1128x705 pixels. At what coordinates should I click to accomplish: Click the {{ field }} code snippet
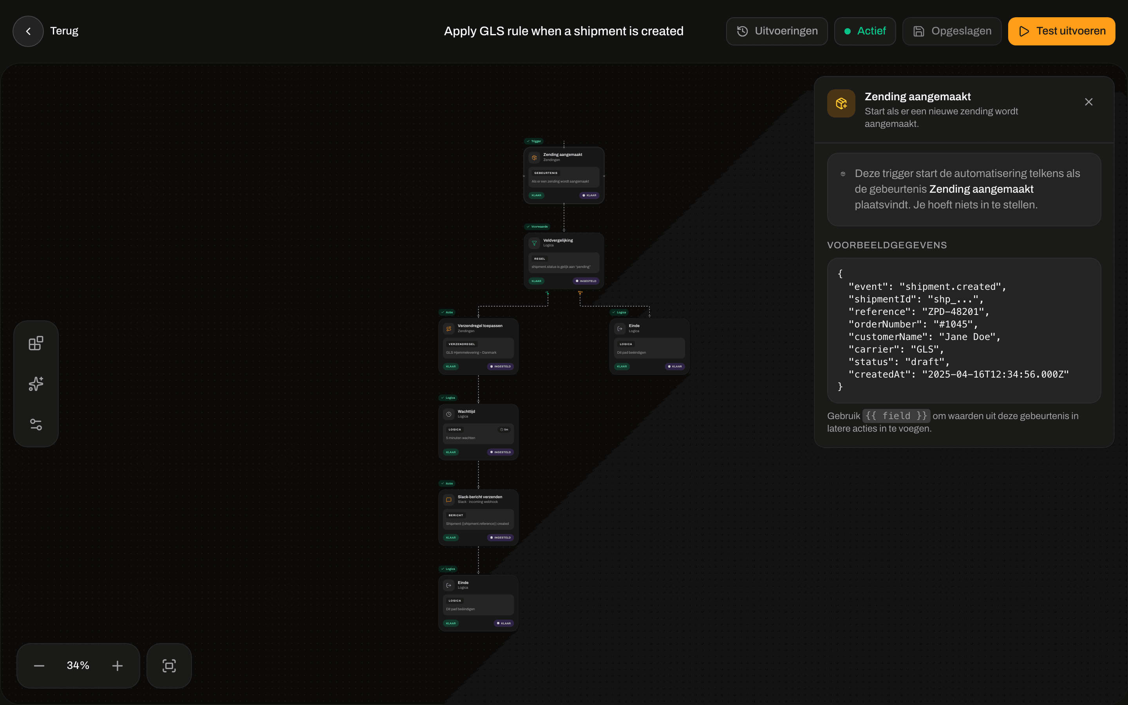pos(896,416)
